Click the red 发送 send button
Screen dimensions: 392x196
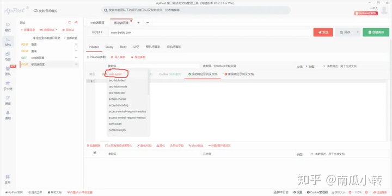(x=323, y=32)
